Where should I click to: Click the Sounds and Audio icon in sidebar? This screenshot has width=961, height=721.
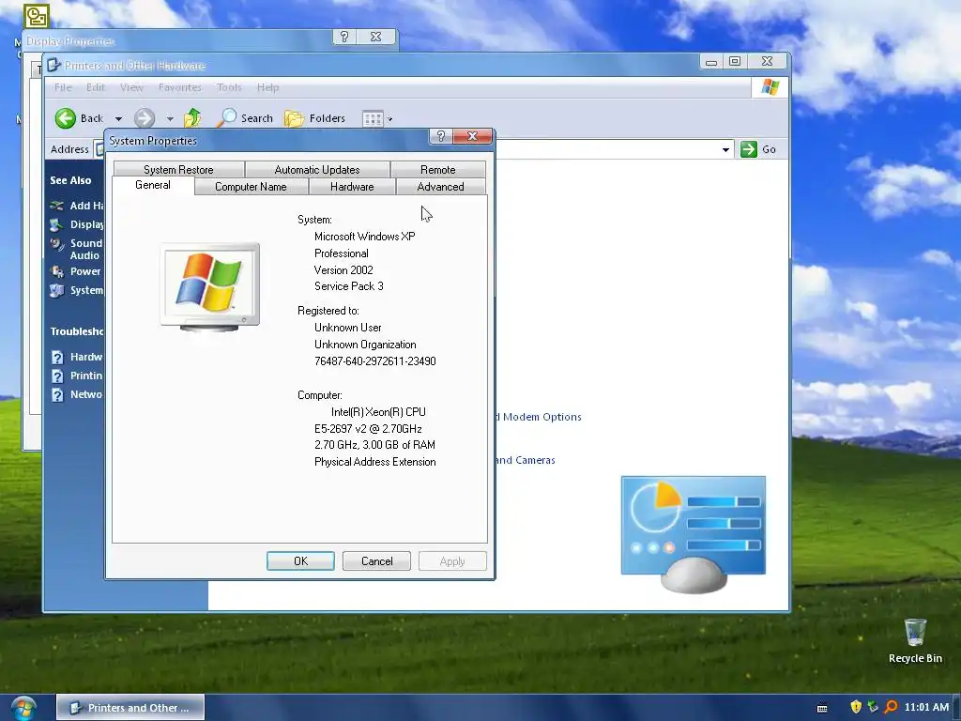coord(57,245)
